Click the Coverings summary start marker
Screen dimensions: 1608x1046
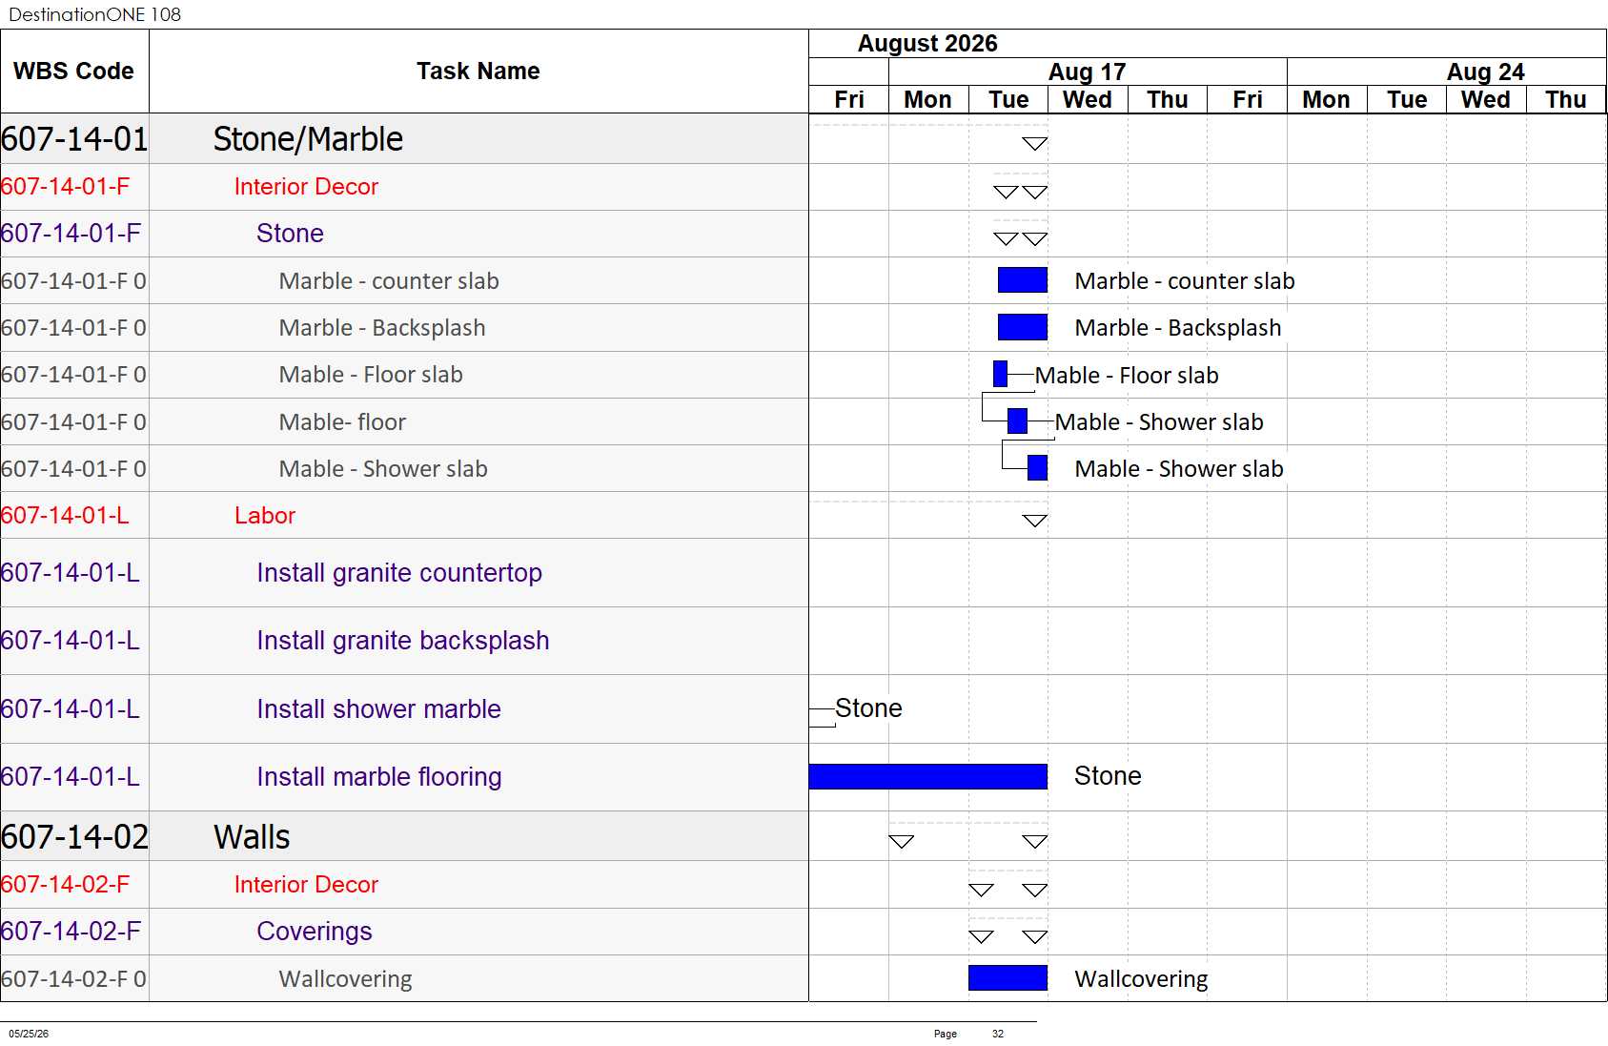(981, 936)
